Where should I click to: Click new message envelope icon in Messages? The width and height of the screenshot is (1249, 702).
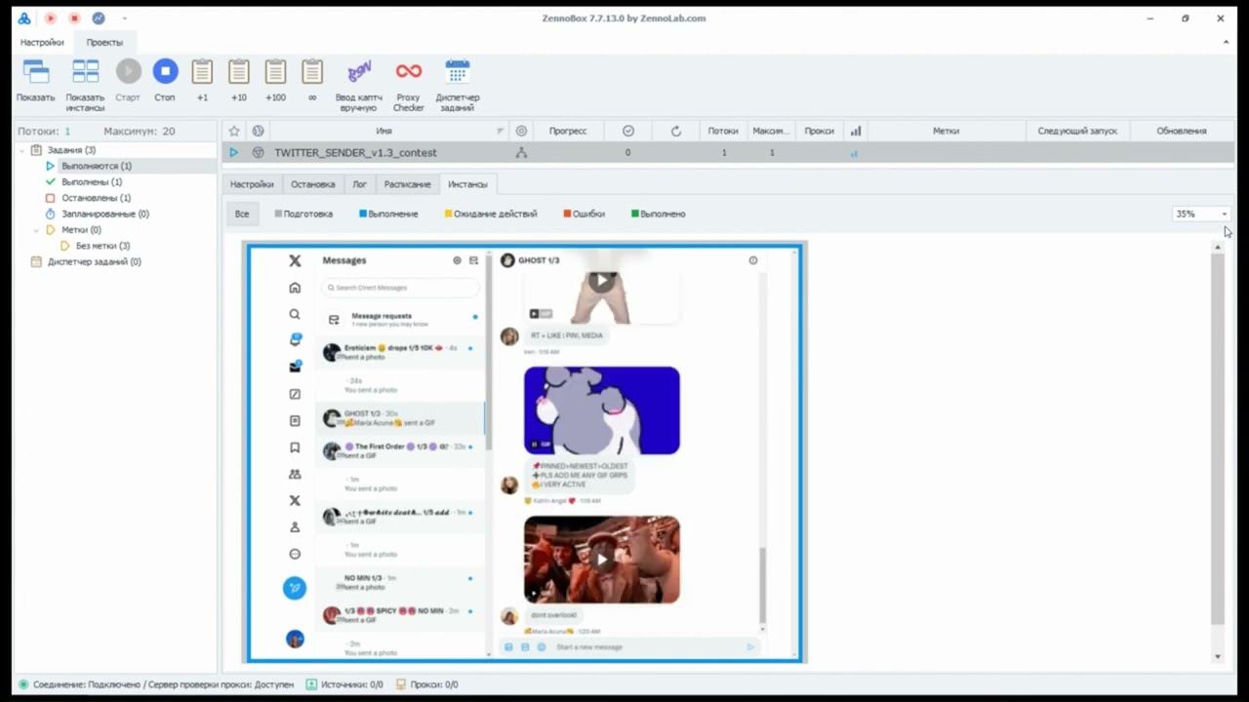pos(473,260)
